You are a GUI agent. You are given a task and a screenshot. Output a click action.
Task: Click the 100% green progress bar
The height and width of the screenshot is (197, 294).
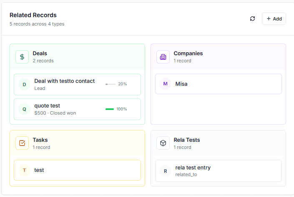[110, 109]
